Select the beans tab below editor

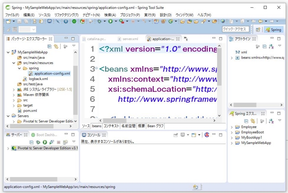click(96, 126)
